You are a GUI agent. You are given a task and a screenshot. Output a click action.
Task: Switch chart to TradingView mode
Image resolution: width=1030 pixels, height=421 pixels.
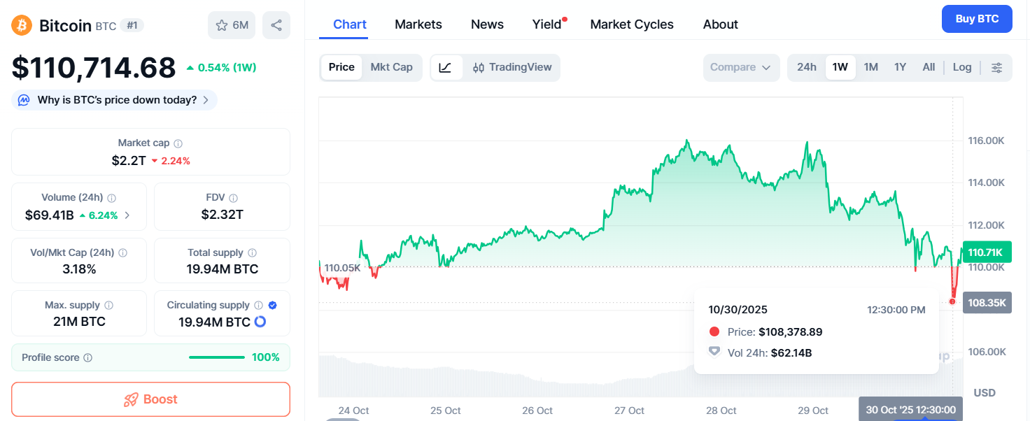(x=512, y=68)
